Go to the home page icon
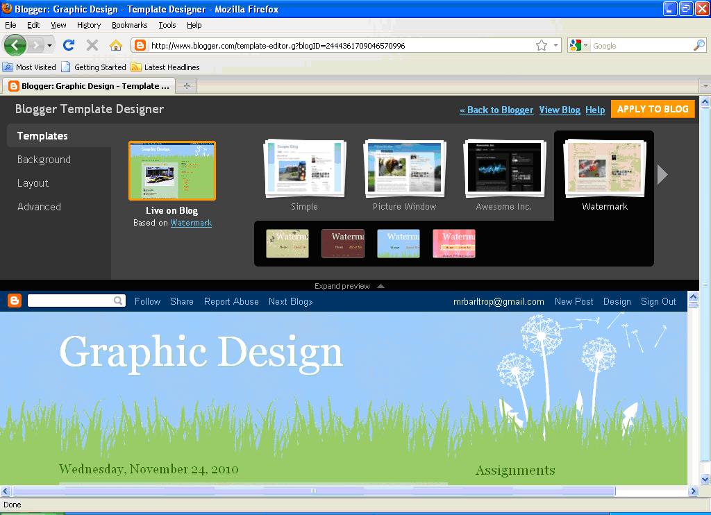The width and height of the screenshot is (711, 515). coord(116,45)
